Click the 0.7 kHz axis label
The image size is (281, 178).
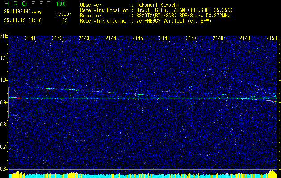tap(4, 147)
